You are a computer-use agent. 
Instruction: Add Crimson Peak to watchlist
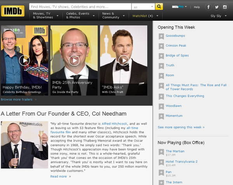click(161, 46)
